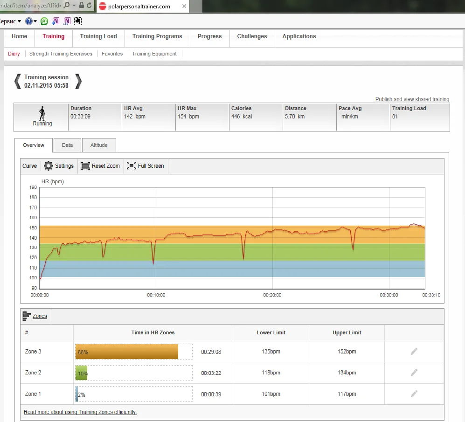
Task: Open the Сервис dropdown menu
Action: (x=10, y=21)
